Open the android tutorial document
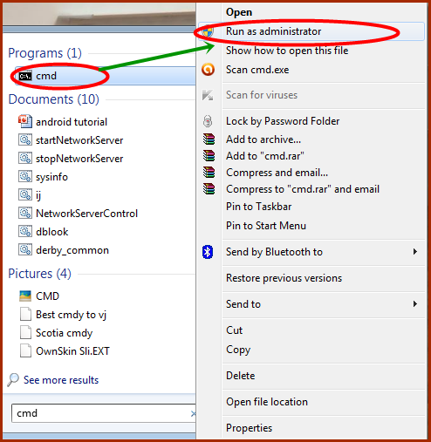 coord(72,122)
